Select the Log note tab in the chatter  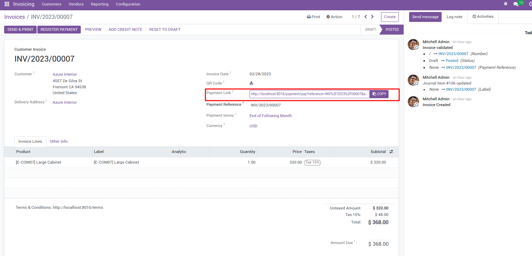[x=454, y=16]
